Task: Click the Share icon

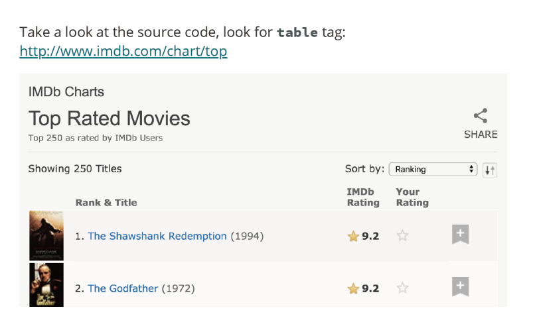Action: (481, 116)
